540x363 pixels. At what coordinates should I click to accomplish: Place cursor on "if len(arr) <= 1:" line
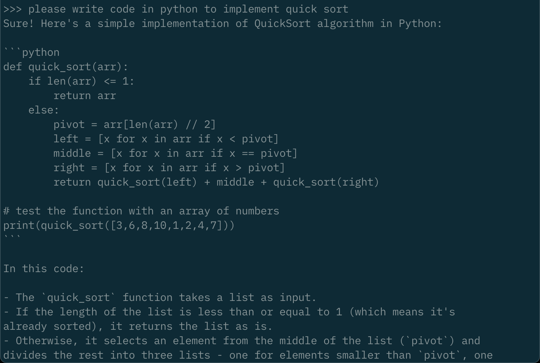(81, 81)
